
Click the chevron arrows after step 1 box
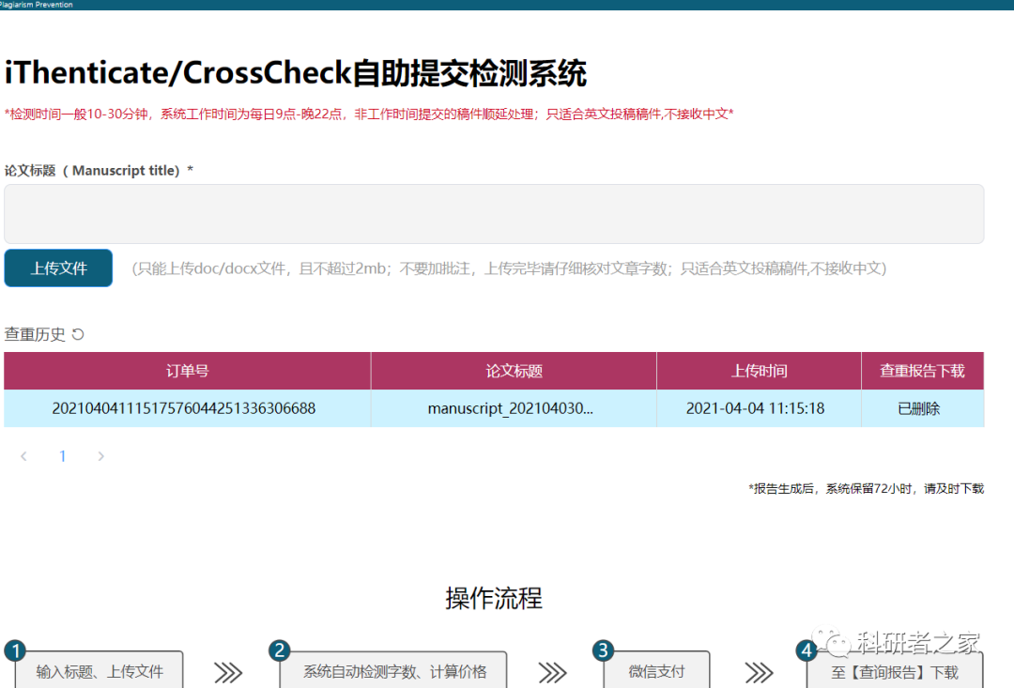pos(228,672)
